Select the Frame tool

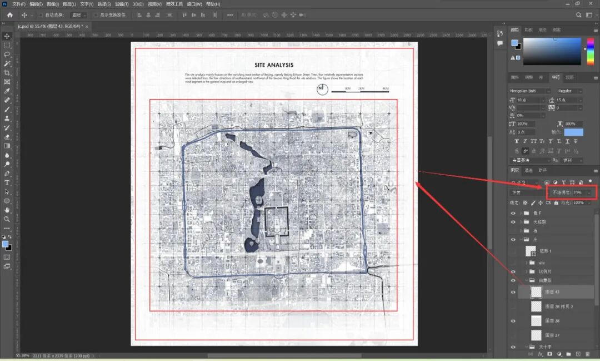pos(7,82)
